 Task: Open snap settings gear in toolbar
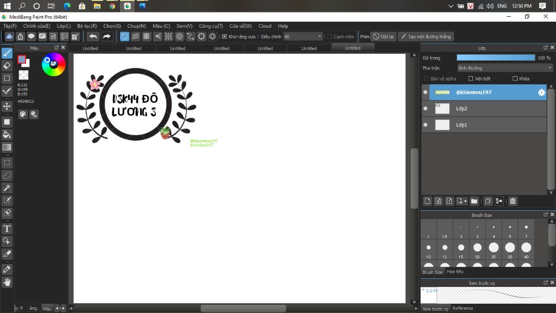click(x=212, y=36)
